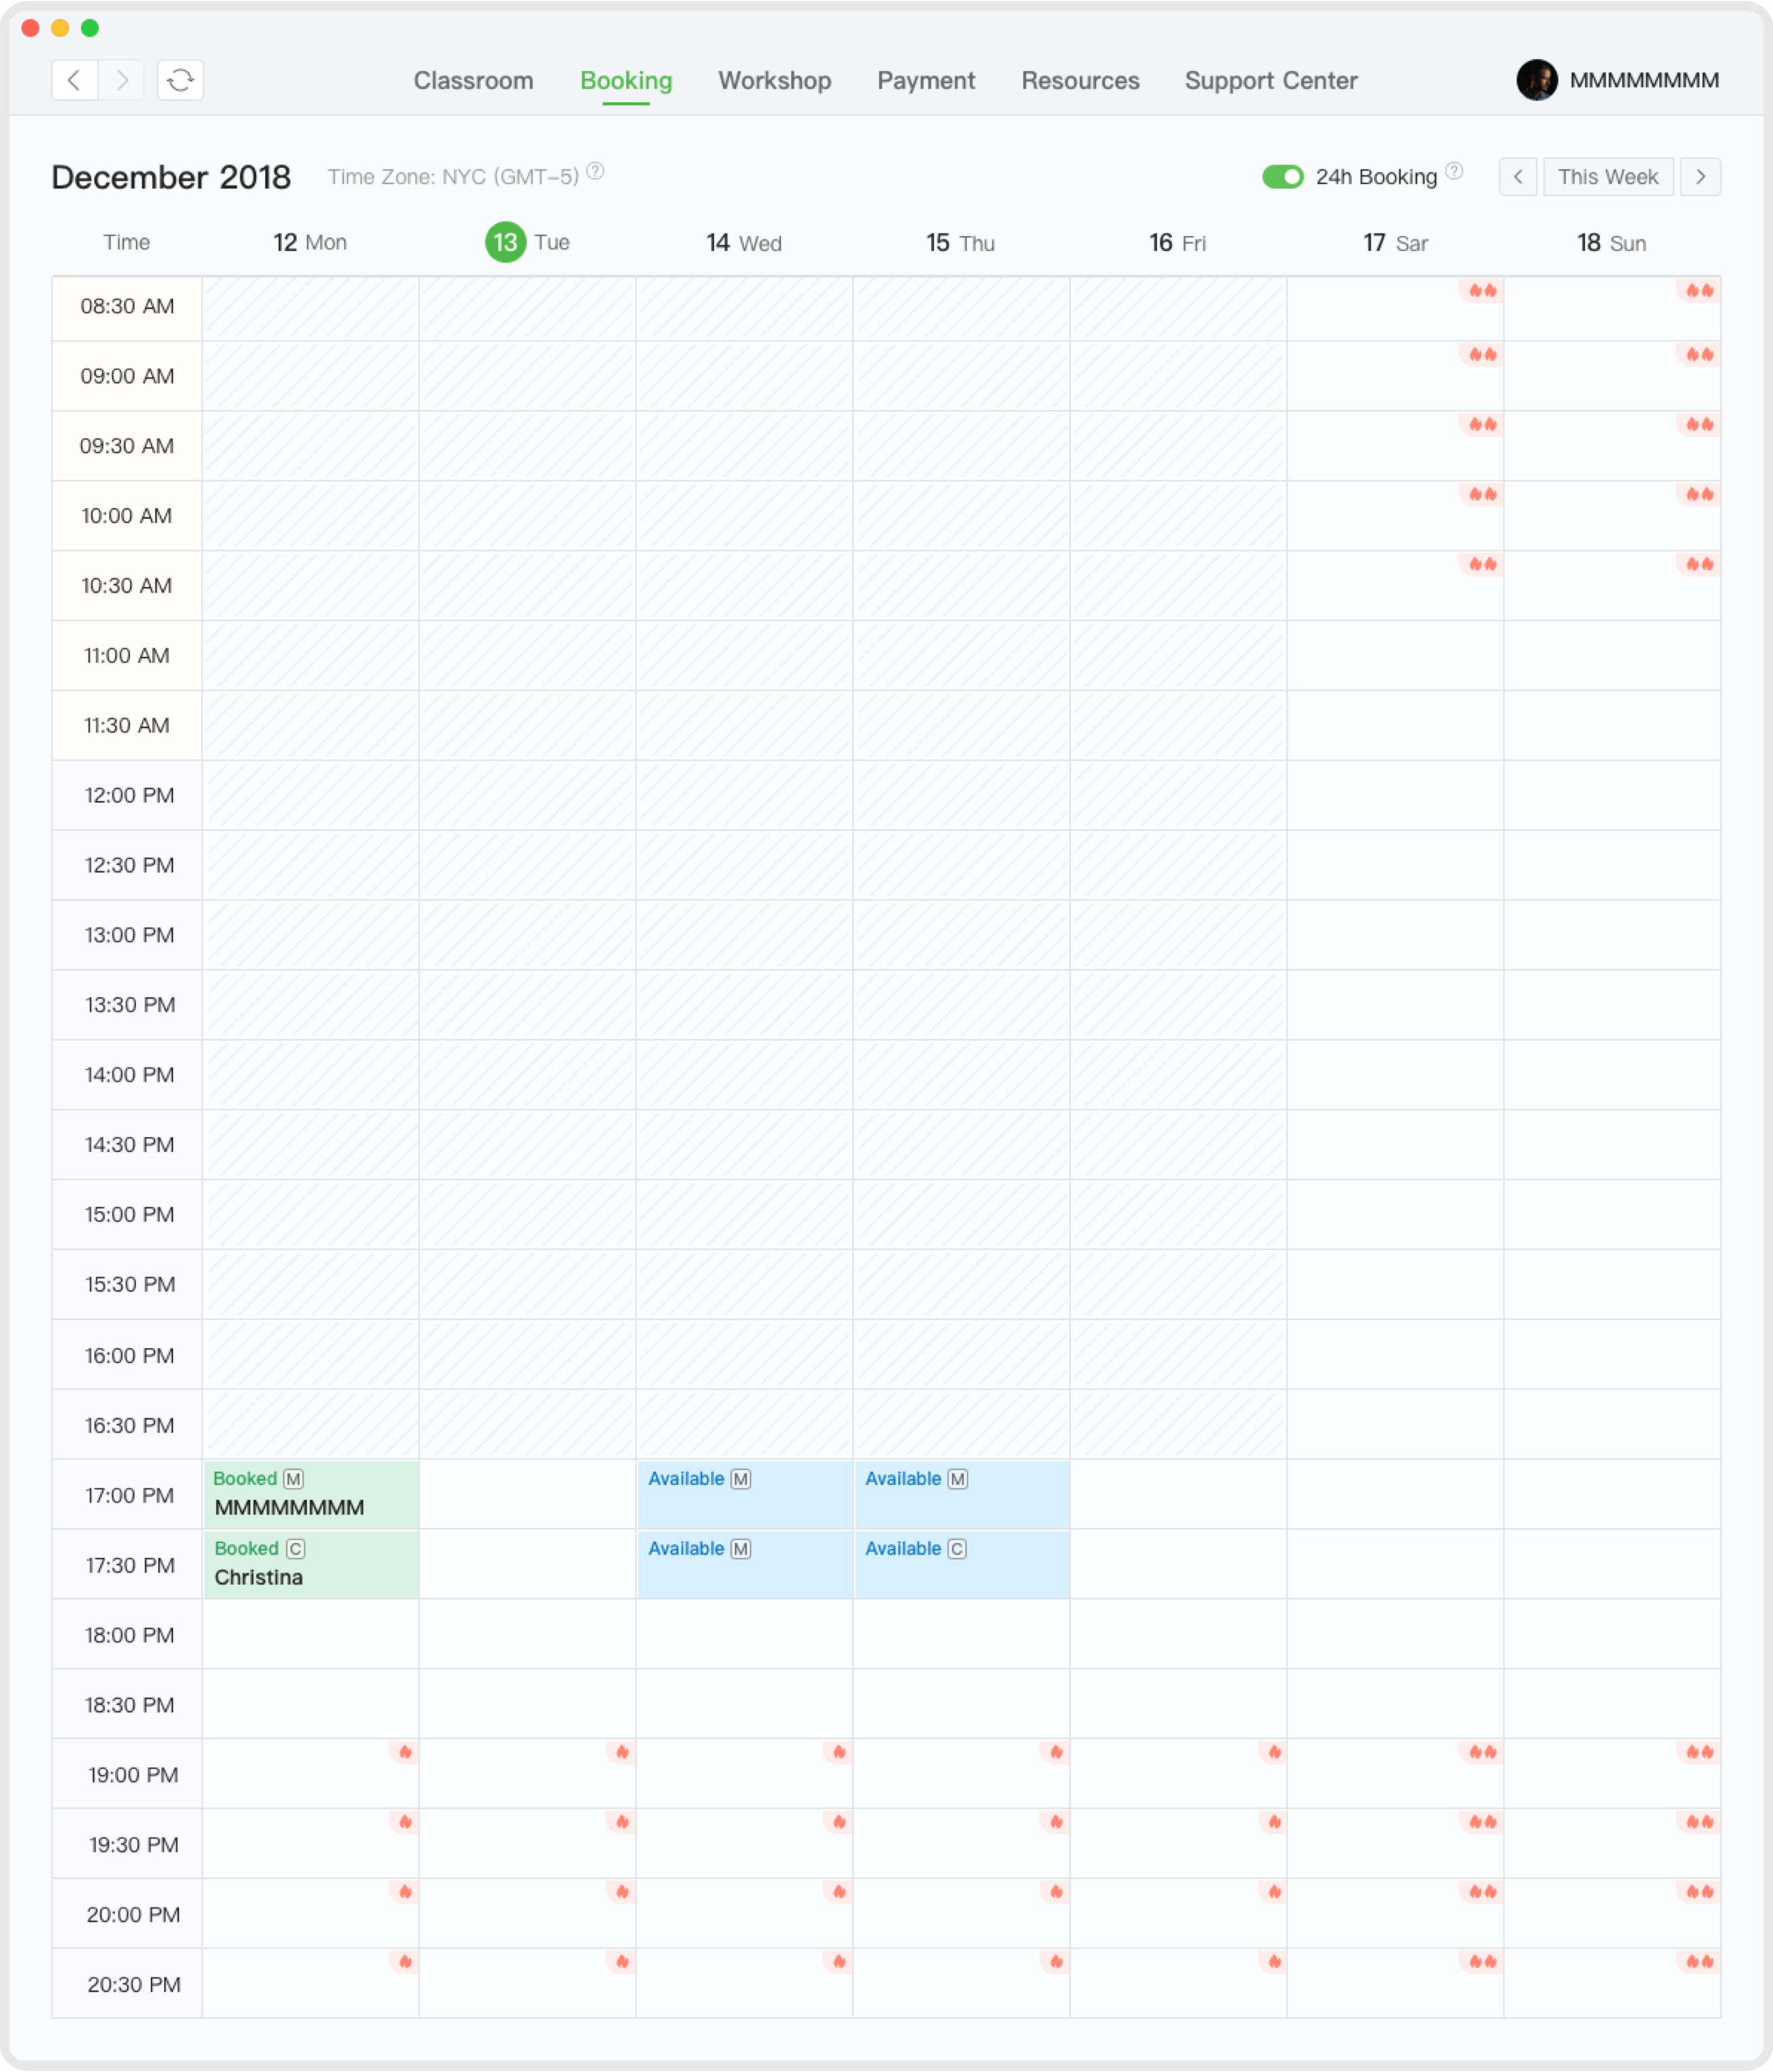Click the 24h Booking help question icon

point(1455,171)
